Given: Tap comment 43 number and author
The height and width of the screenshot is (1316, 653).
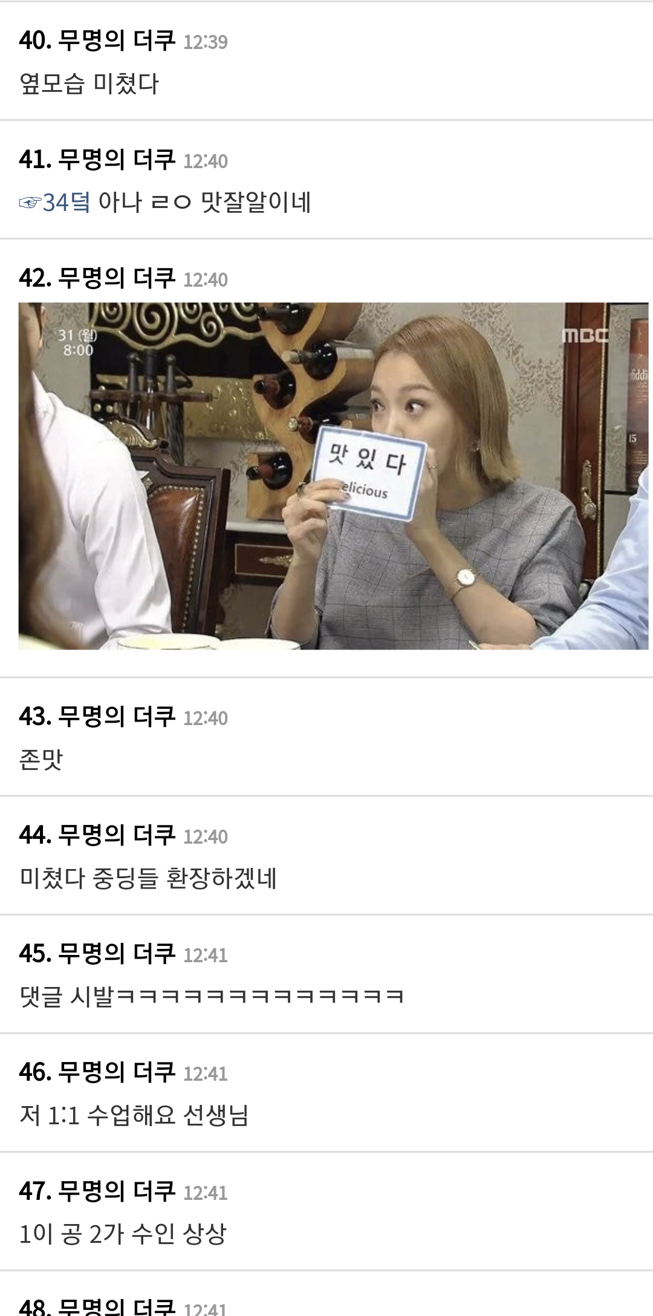Looking at the screenshot, I should point(97,716).
